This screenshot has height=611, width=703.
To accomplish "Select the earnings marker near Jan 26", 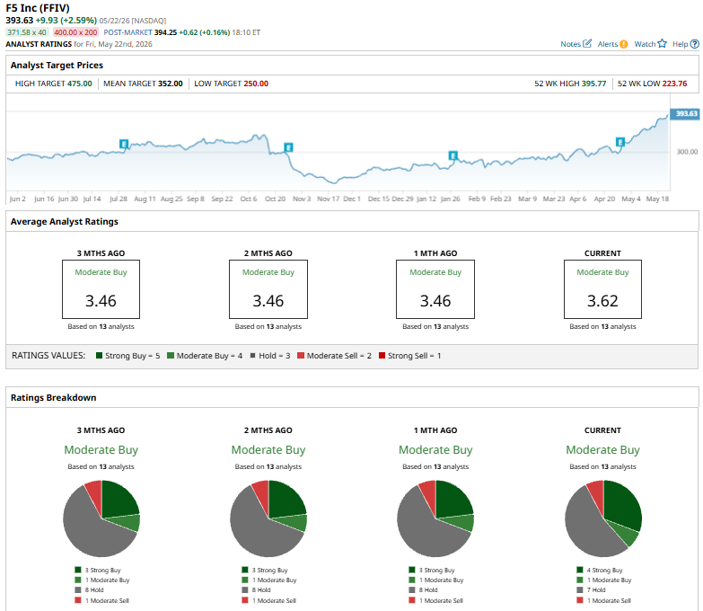I will click(453, 155).
